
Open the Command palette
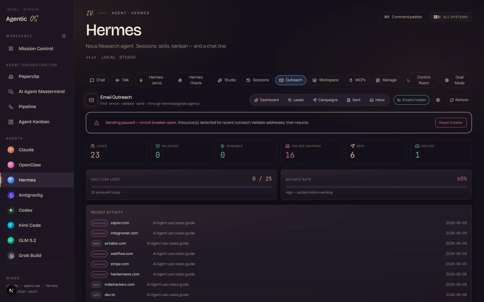pos(403,17)
